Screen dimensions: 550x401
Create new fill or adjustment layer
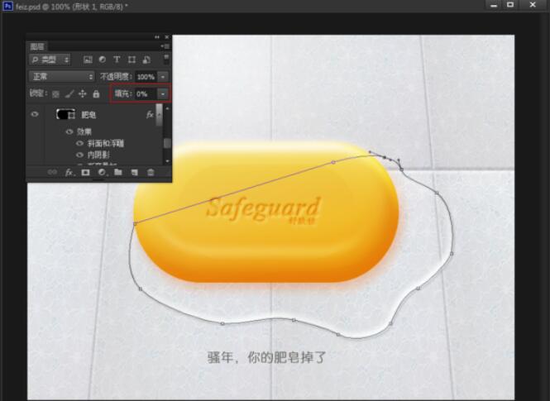pos(102,173)
